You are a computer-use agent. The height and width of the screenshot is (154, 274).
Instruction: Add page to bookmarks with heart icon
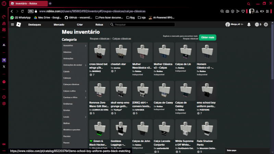click(x=243, y=11)
